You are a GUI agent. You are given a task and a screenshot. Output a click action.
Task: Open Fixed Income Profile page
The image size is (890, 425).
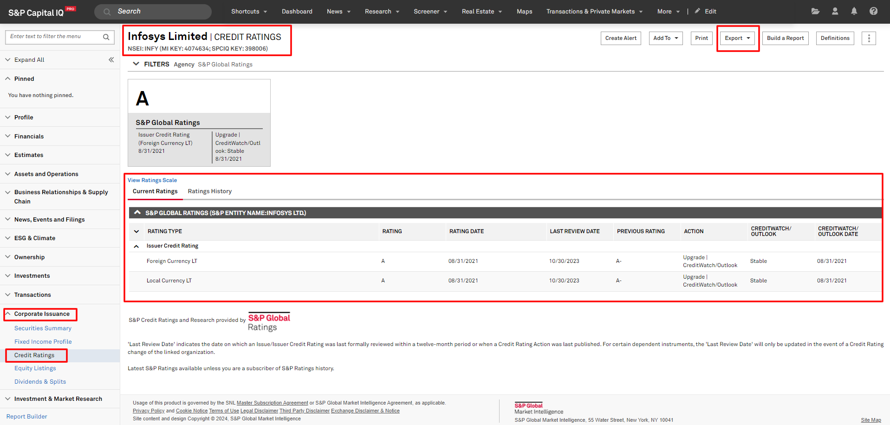[x=43, y=341]
